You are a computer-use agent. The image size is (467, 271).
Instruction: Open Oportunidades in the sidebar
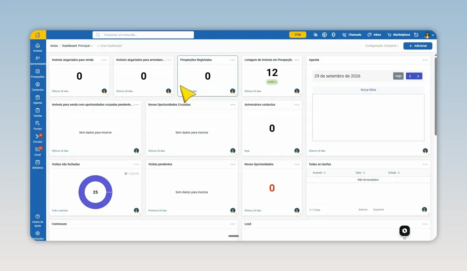click(37, 60)
